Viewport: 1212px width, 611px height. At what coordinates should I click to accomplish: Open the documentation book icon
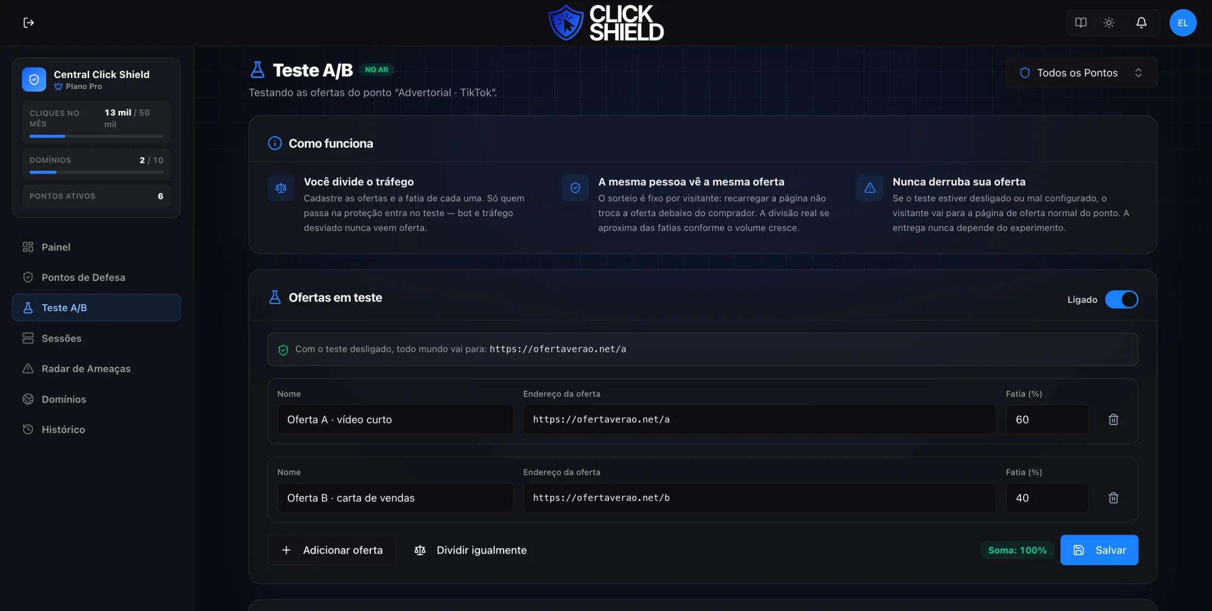1080,22
